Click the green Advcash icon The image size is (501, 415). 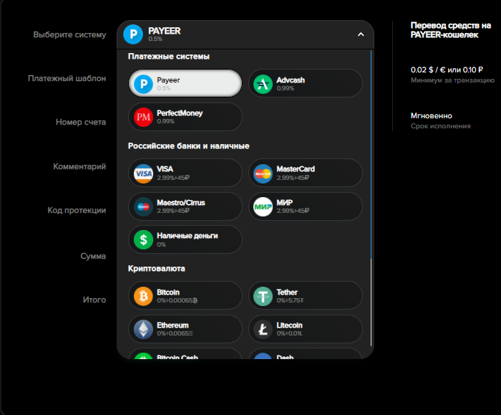click(263, 84)
